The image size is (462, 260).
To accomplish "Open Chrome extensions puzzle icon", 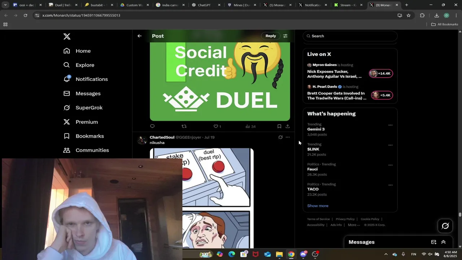I will pos(422,16).
